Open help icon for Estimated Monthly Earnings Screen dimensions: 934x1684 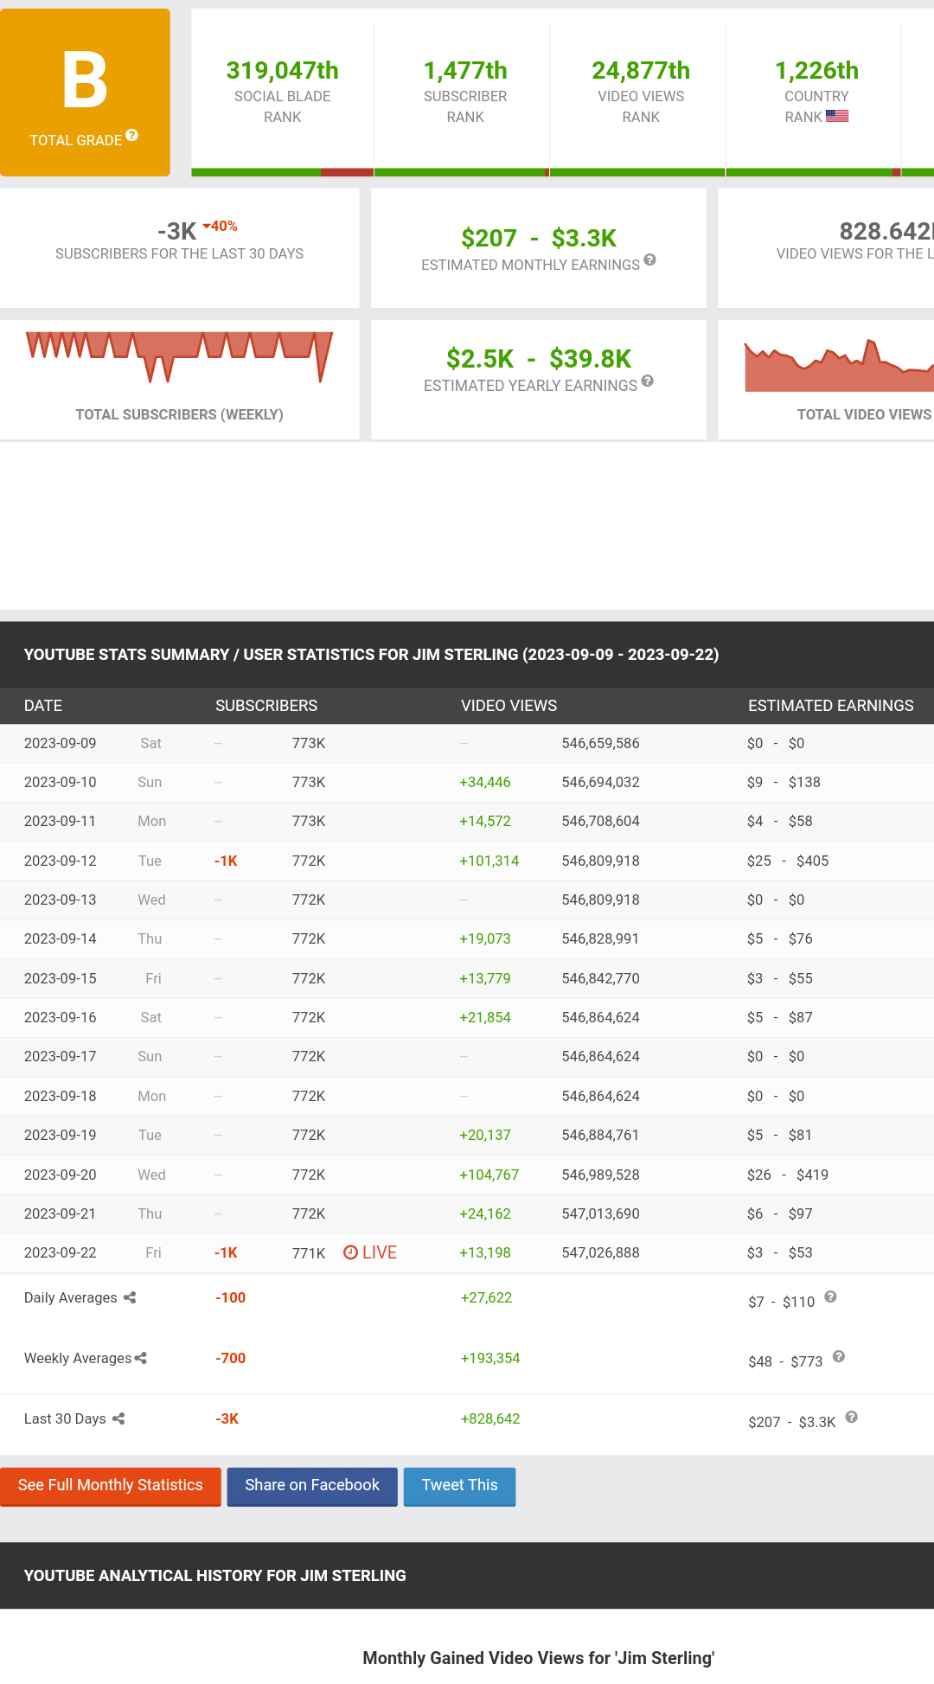[650, 259]
